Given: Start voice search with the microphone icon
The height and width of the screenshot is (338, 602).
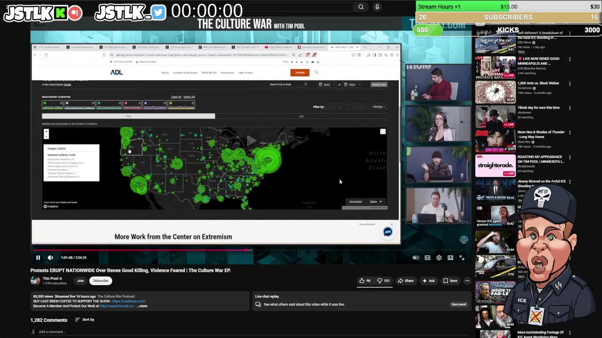Looking at the screenshot, I should pyautogui.click(x=377, y=7).
